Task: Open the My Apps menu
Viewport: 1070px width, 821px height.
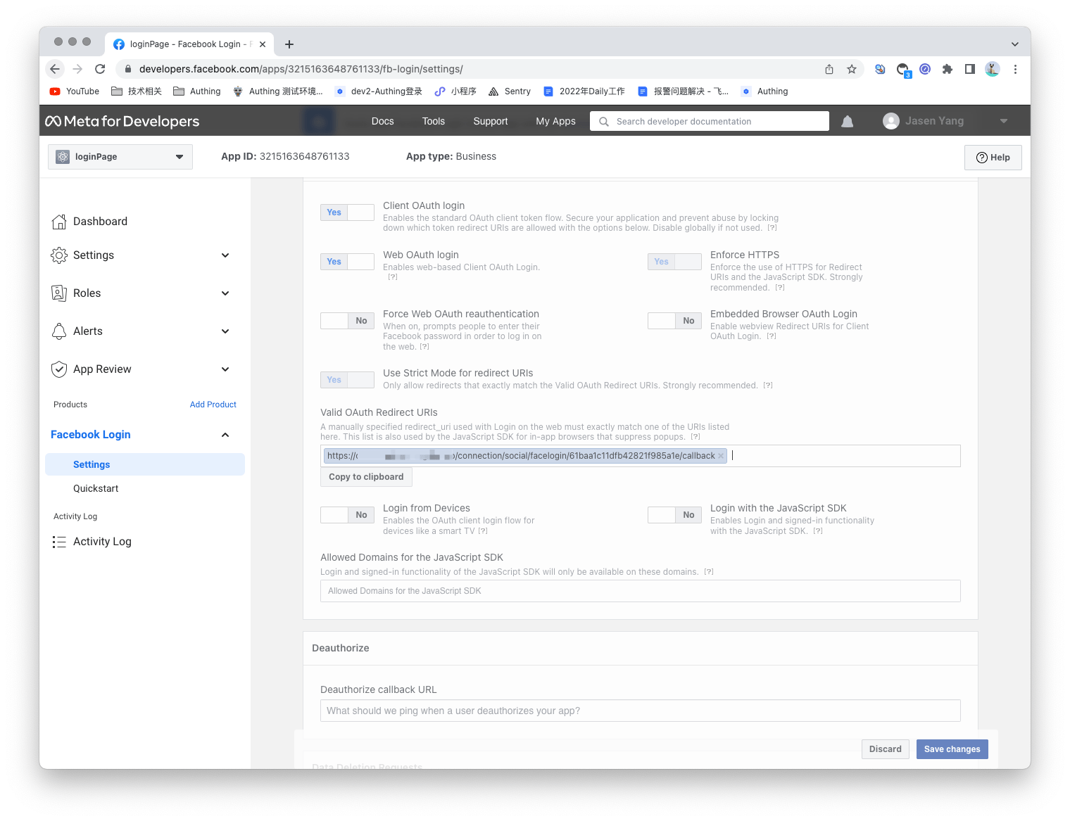Action: coord(555,121)
